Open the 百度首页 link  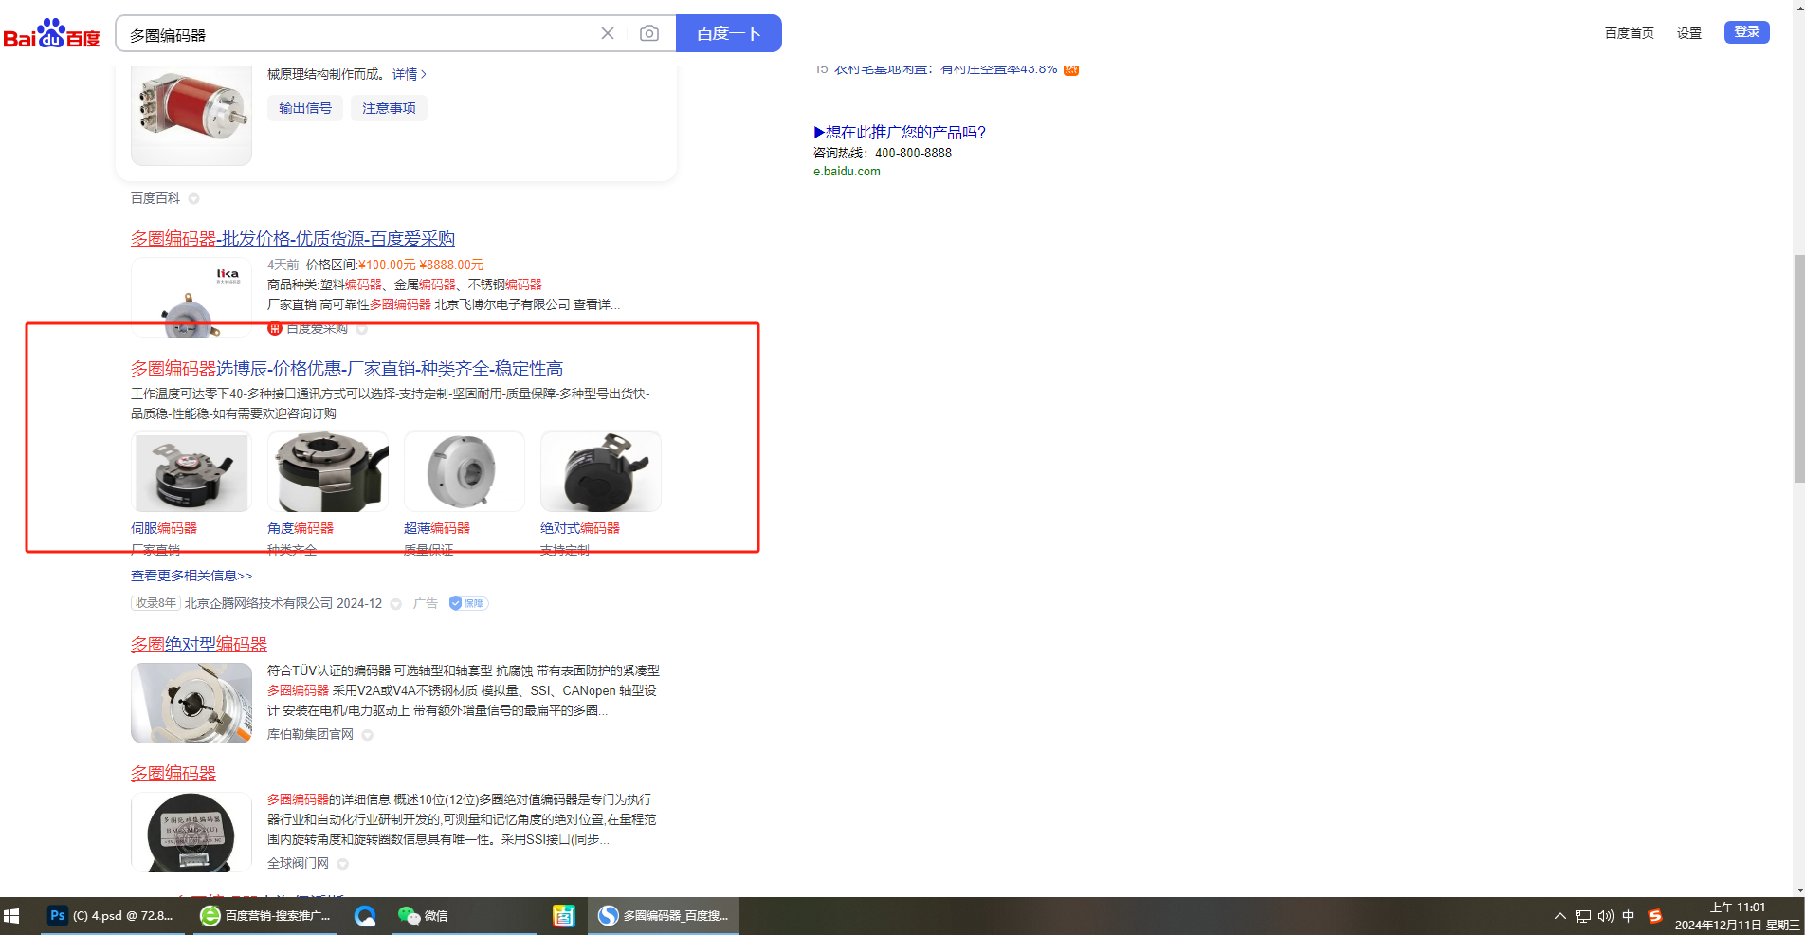tap(1629, 33)
